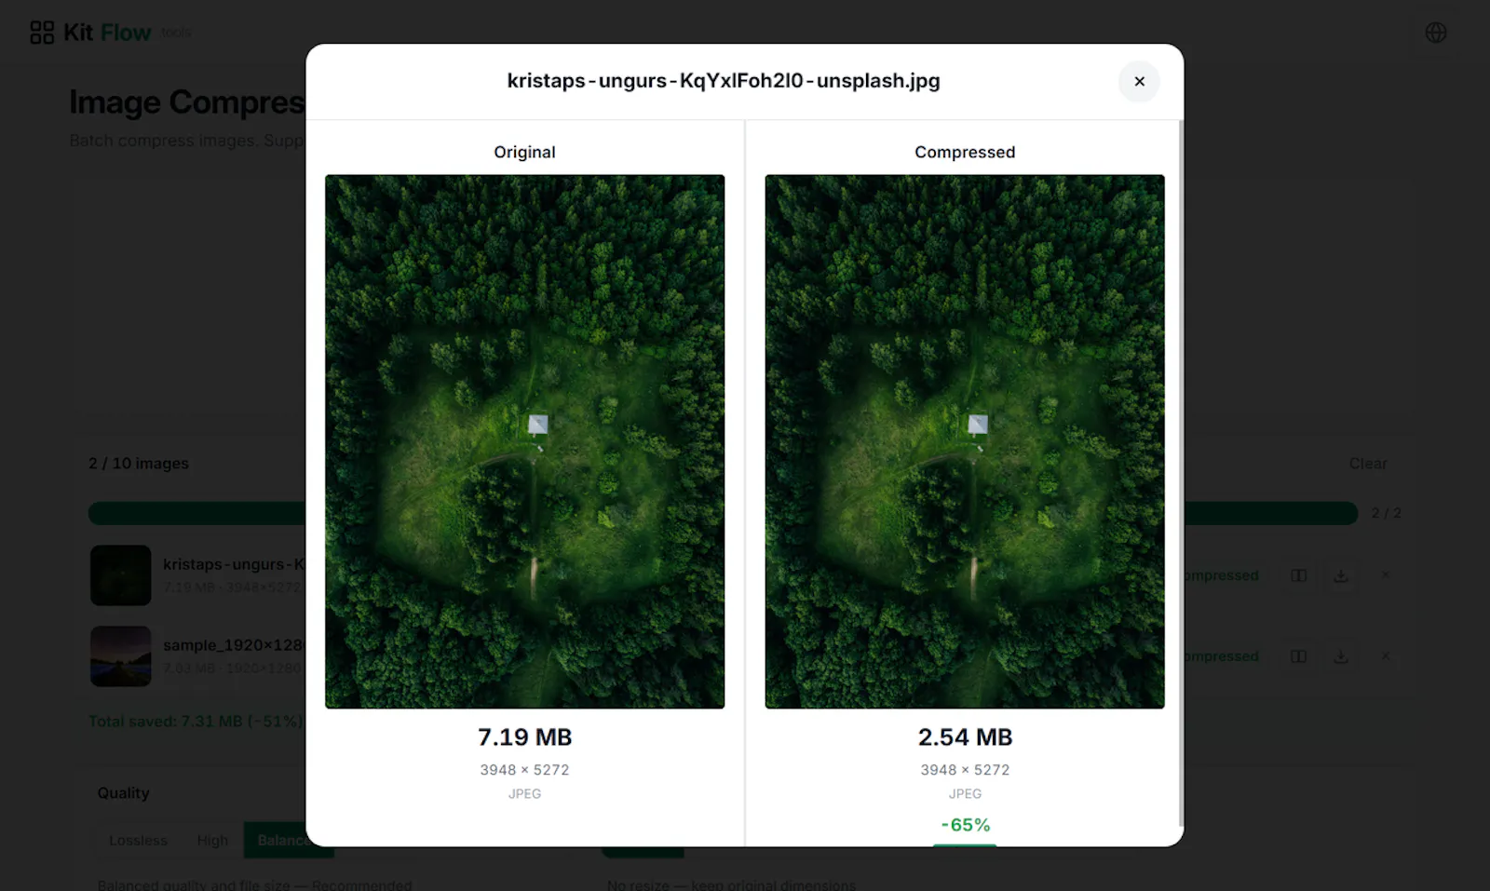Click 3948 × 5272 under Compressed
This screenshot has height=891, width=1490.
[965, 770]
